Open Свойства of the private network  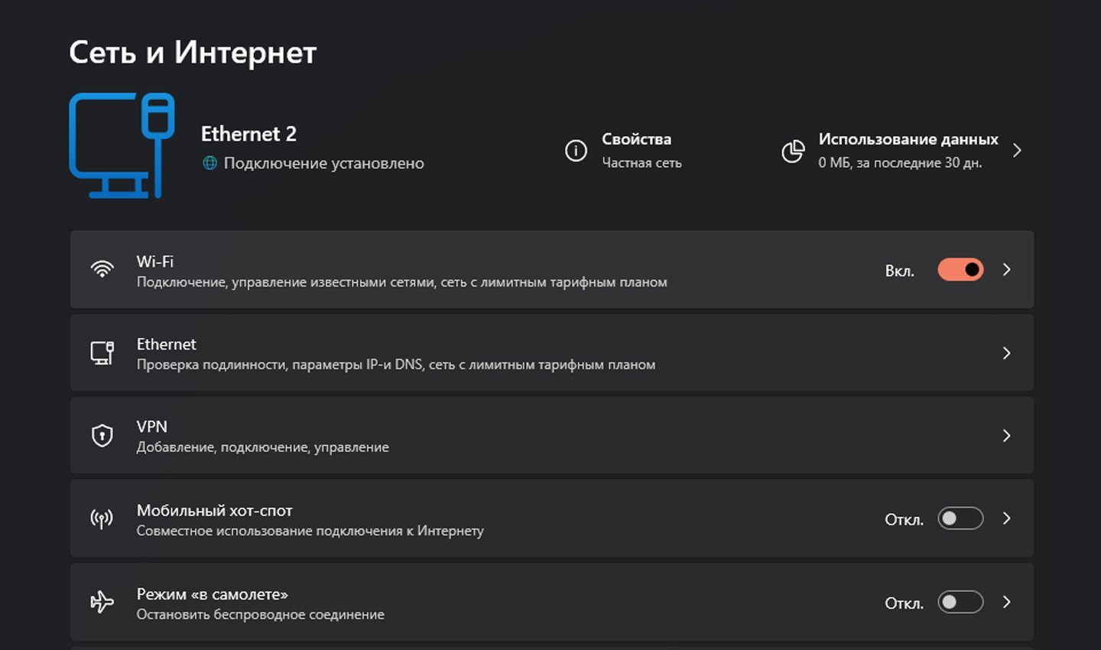coord(636,139)
